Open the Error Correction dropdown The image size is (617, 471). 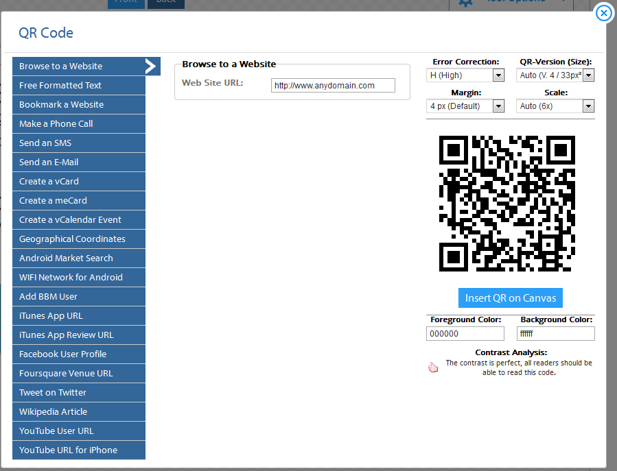pos(465,75)
